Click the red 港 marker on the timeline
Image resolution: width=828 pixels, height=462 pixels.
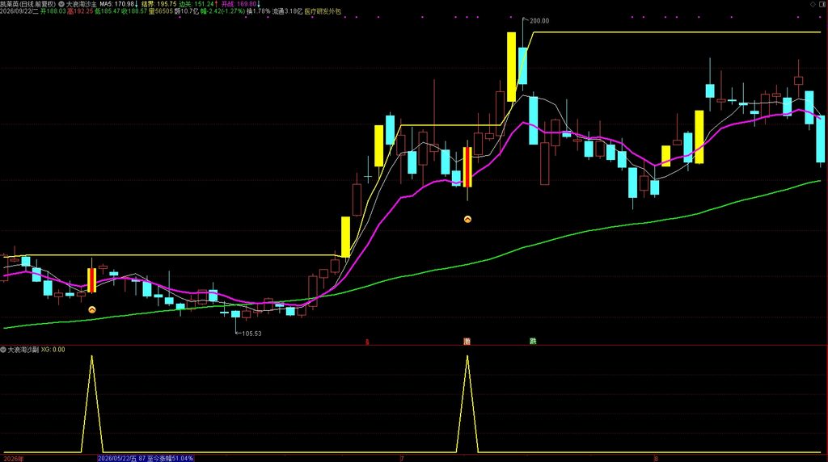(467, 342)
